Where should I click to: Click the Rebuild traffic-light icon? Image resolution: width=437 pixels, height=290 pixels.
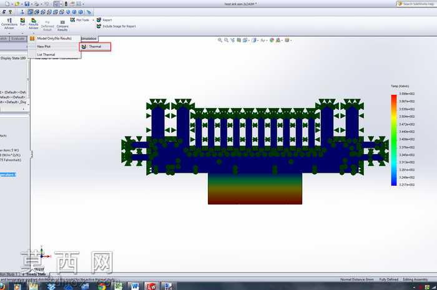[x=66, y=4]
